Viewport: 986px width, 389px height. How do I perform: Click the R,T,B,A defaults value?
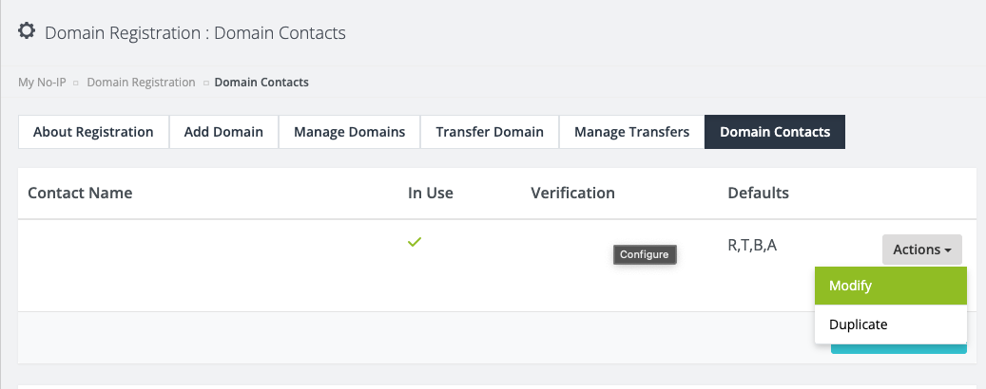(752, 246)
